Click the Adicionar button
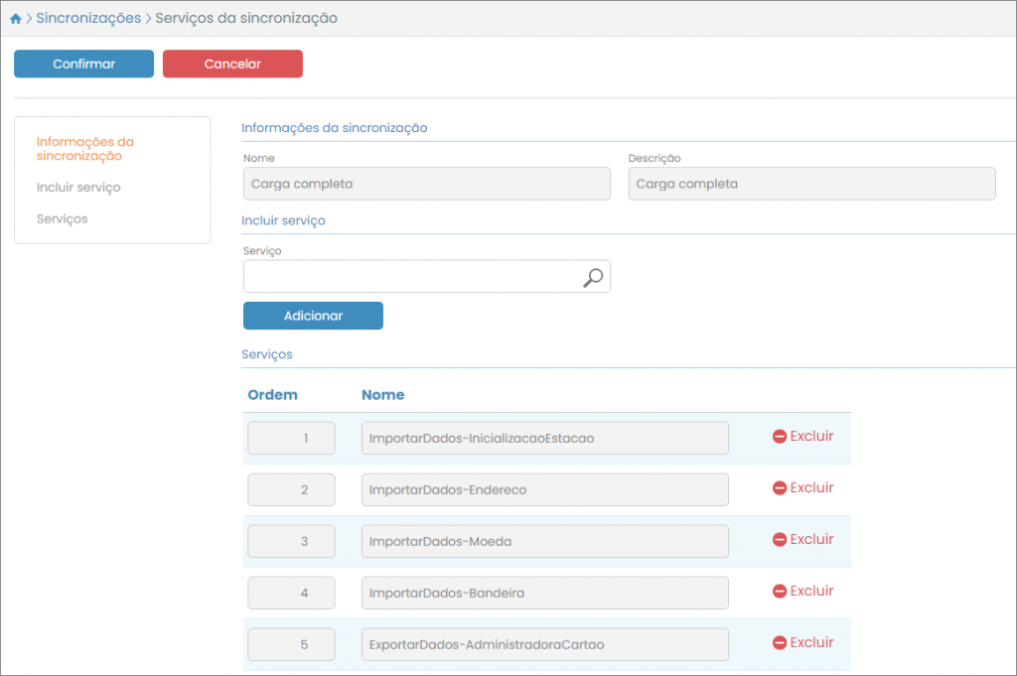The height and width of the screenshot is (676, 1017). click(313, 316)
